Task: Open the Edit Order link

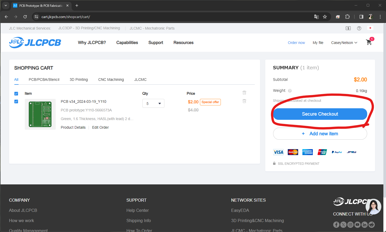Action: point(100,127)
